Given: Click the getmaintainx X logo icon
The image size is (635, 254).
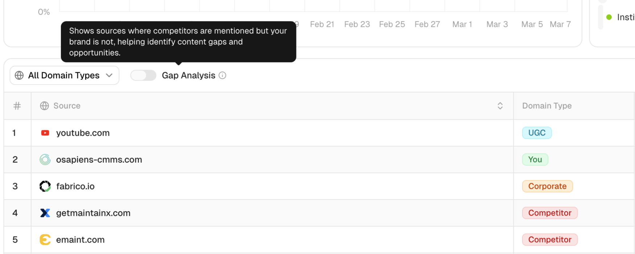Looking at the screenshot, I should pos(45,213).
